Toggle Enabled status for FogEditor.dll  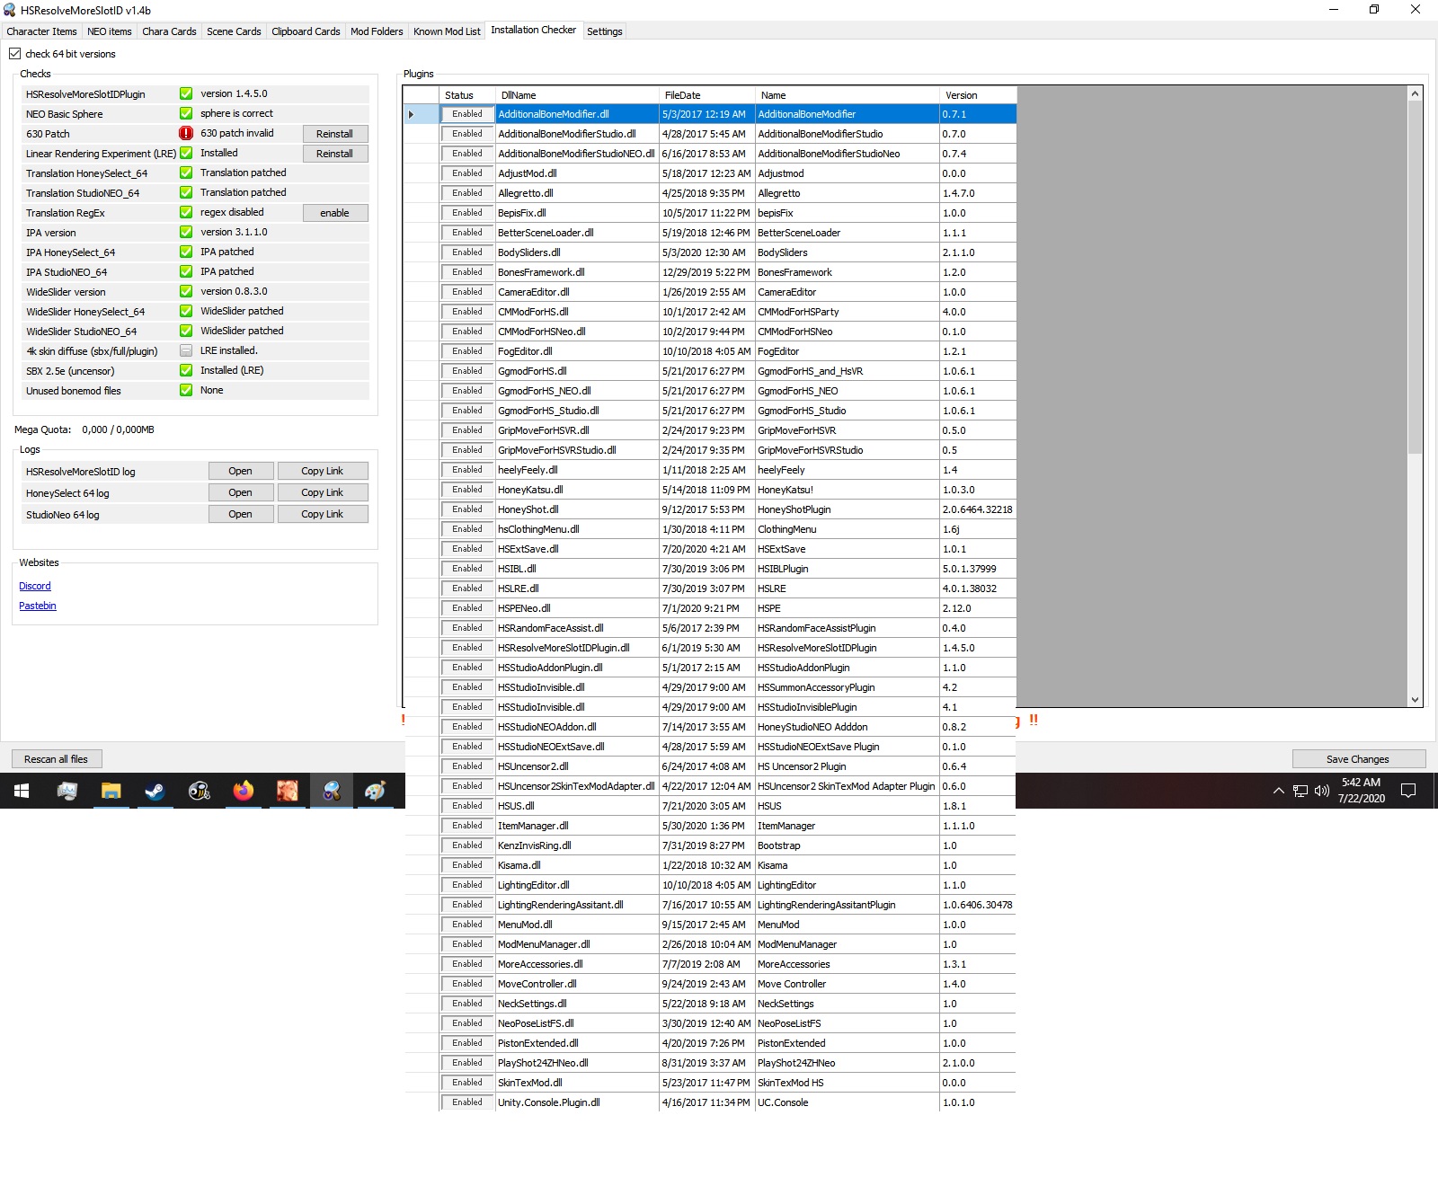click(467, 351)
